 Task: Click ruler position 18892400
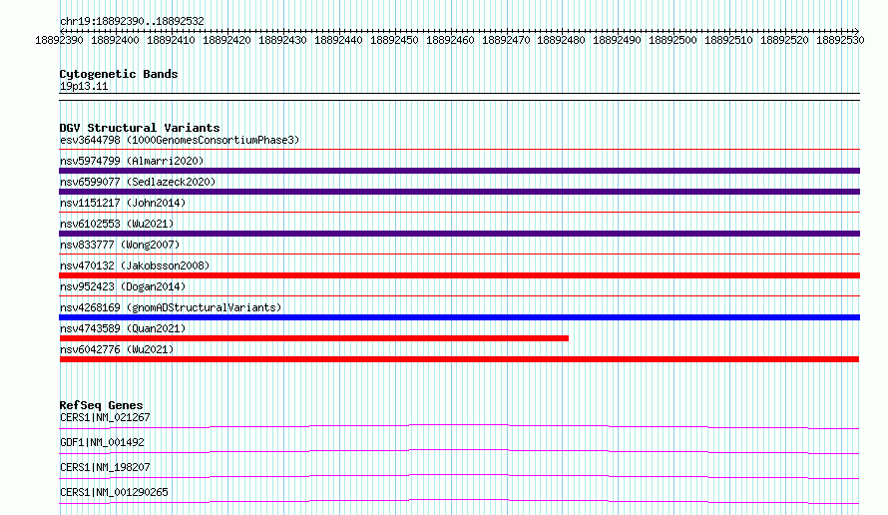tap(115, 40)
